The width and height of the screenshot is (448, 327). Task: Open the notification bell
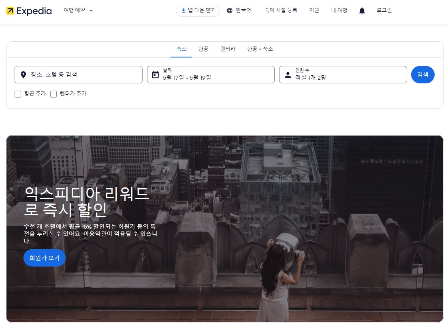[362, 11]
